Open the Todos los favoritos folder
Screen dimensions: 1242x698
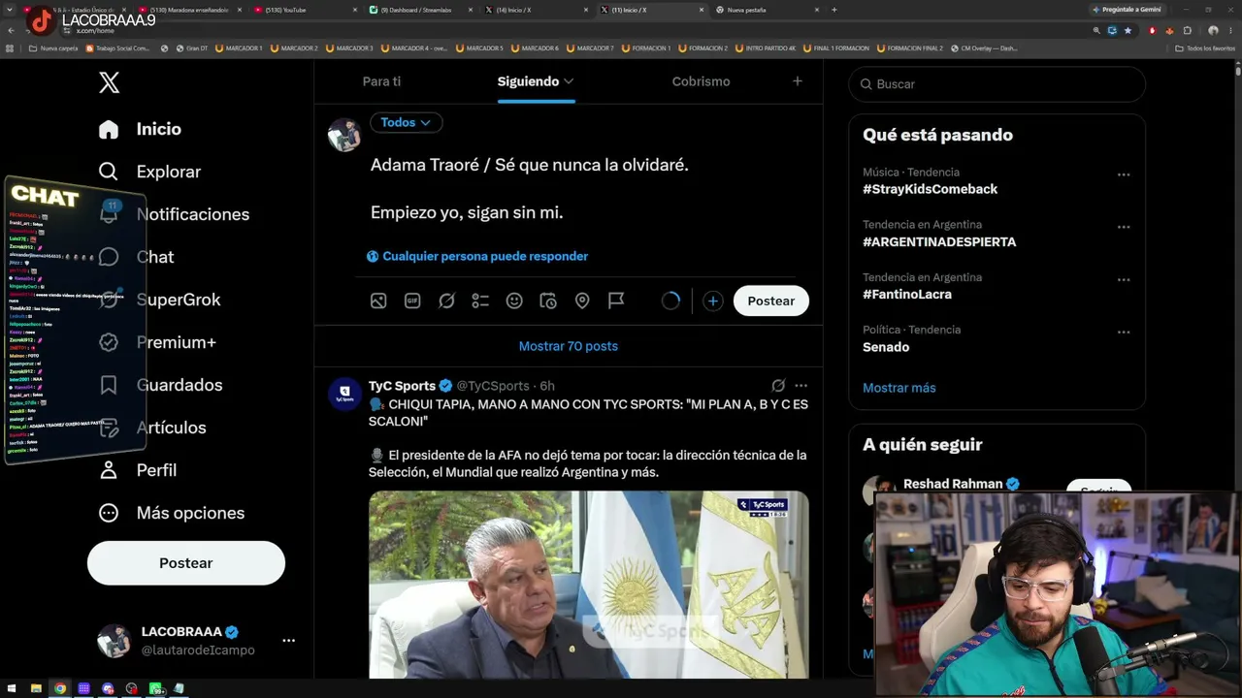(1203, 48)
